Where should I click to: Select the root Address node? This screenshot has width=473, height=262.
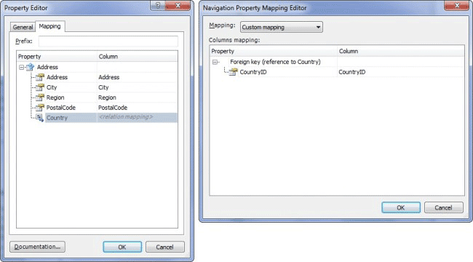(x=47, y=67)
